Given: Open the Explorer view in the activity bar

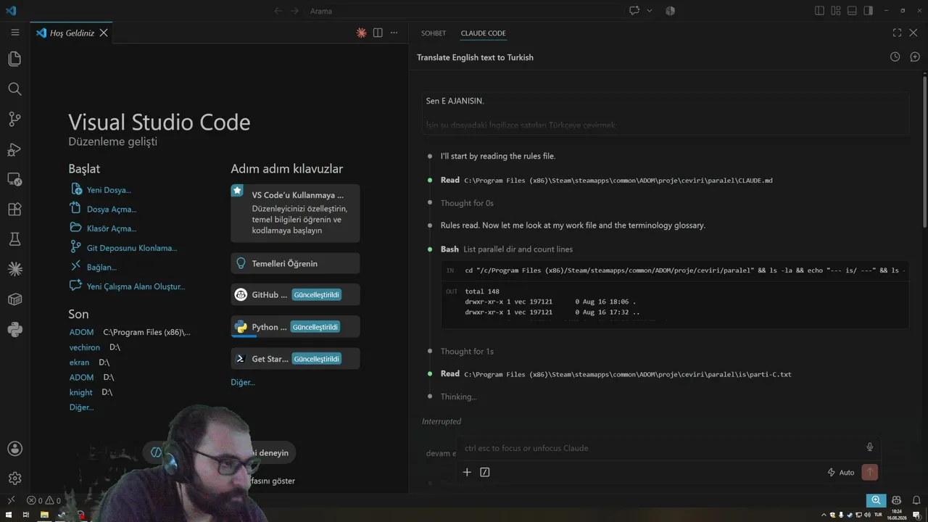Looking at the screenshot, I should [14, 59].
